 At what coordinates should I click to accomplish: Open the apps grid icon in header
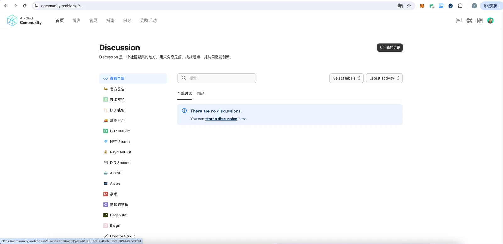480,20
